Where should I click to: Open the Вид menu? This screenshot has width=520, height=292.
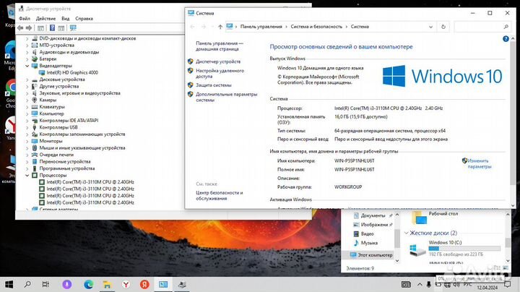[65, 19]
